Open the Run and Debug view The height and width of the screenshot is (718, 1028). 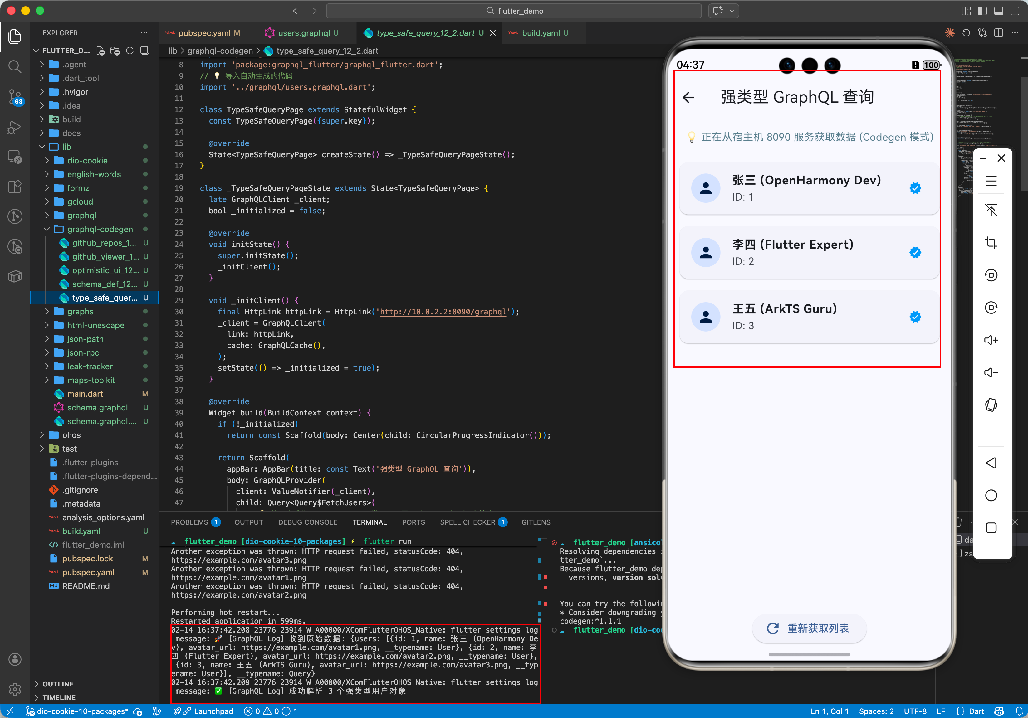point(14,127)
